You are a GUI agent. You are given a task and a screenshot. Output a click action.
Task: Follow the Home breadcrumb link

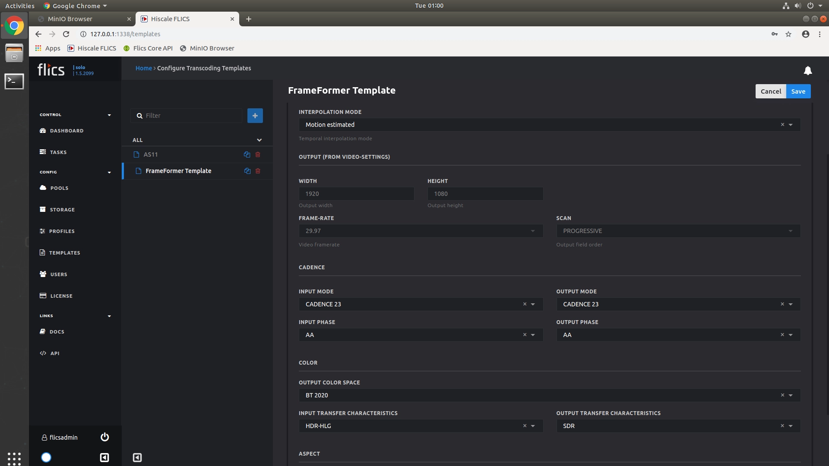tap(143, 68)
